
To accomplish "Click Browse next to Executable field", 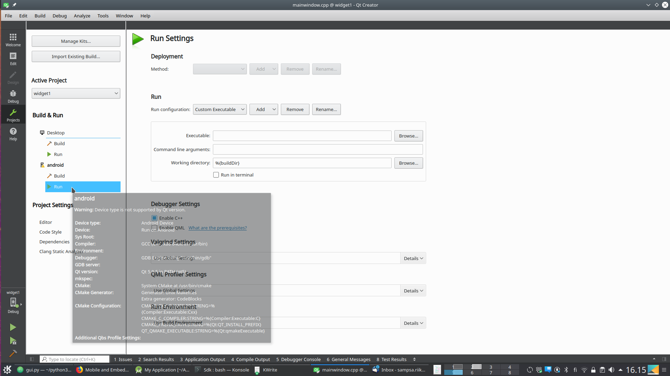I will pyautogui.click(x=408, y=136).
